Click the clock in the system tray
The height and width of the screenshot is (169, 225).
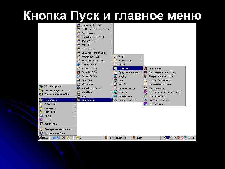pos(191,138)
